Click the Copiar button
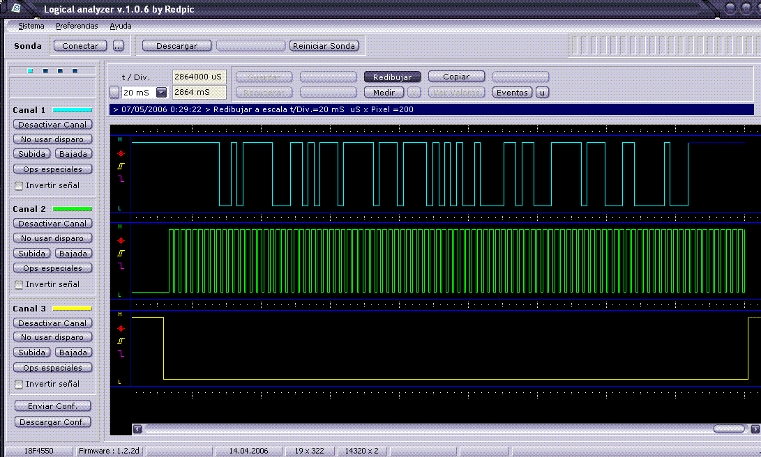Viewport: 761px width, 457px height. pos(456,77)
